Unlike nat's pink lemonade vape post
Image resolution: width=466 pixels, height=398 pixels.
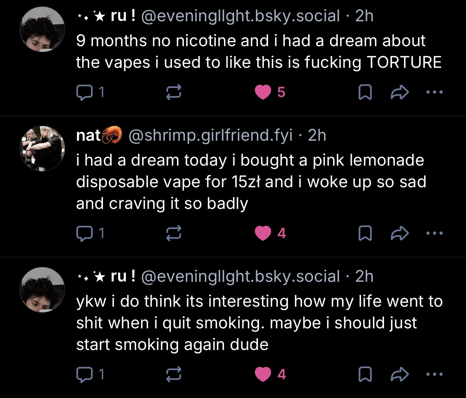tap(263, 233)
